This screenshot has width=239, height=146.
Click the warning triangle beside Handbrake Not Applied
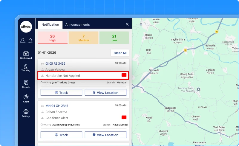[x=42, y=76]
